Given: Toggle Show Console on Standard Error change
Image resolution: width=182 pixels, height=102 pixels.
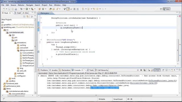Looking at the screenshot, I should pos(159,70).
